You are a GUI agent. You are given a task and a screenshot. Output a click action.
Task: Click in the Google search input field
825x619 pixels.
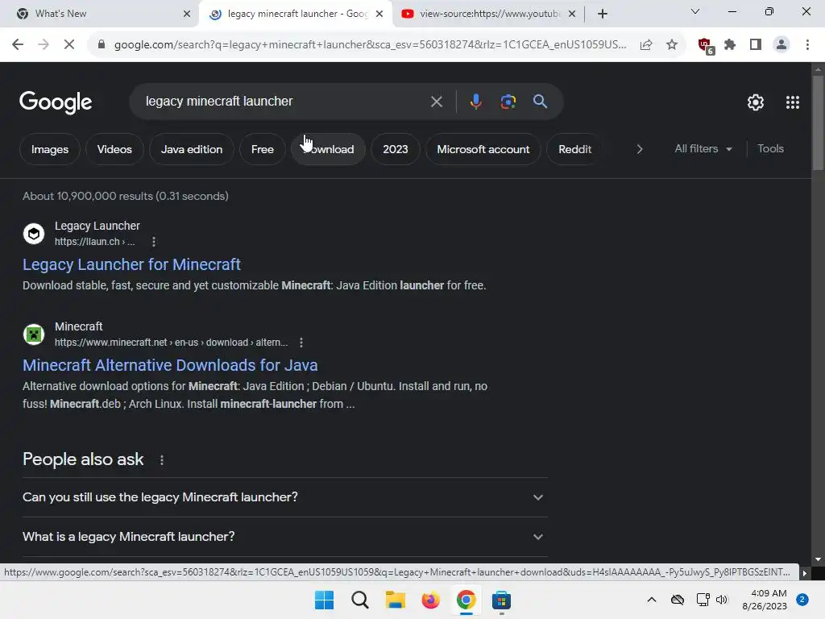[284, 102]
